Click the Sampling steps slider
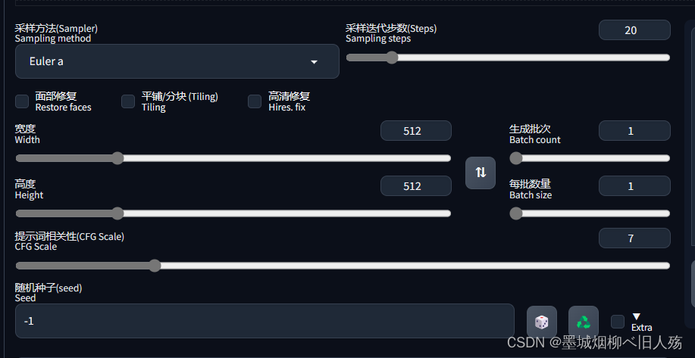Viewport: 695px width, 358px height. click(508, 58)
